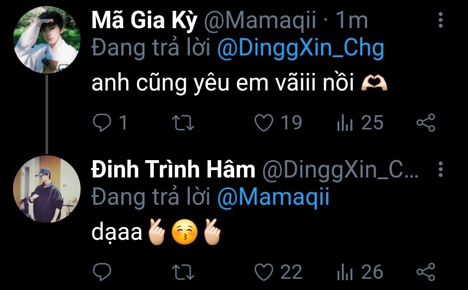Click the @Mamaqii mention link

[273, 198]
